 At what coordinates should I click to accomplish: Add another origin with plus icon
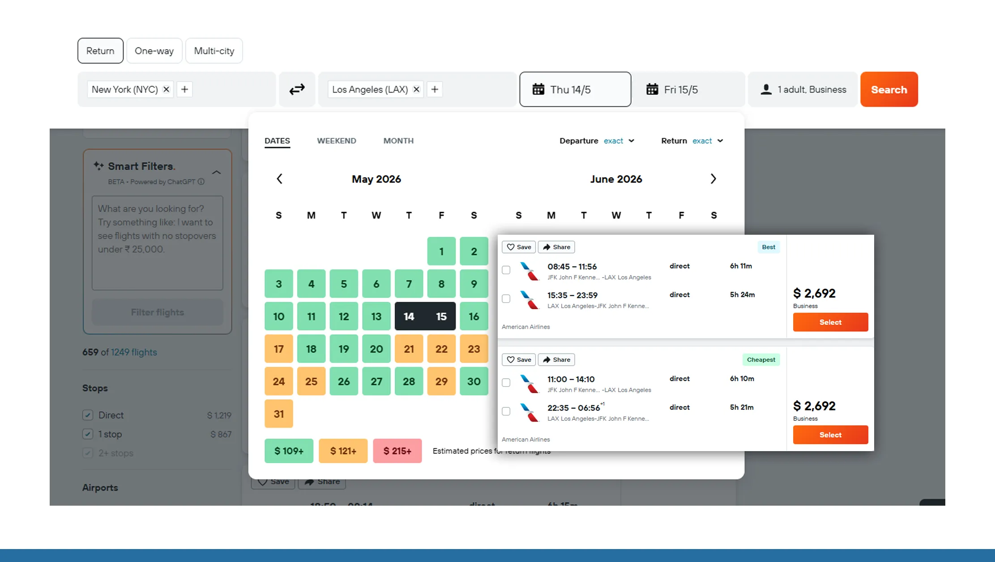[x=184, y=89]
